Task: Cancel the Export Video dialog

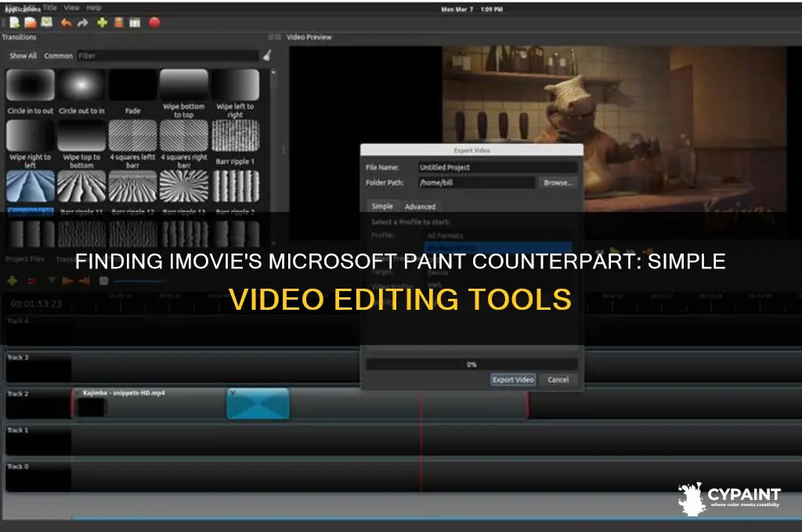Action: [x=558, y=379]
